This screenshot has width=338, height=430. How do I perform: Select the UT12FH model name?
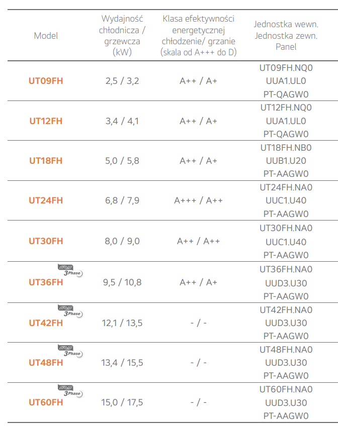pos(46,121)
